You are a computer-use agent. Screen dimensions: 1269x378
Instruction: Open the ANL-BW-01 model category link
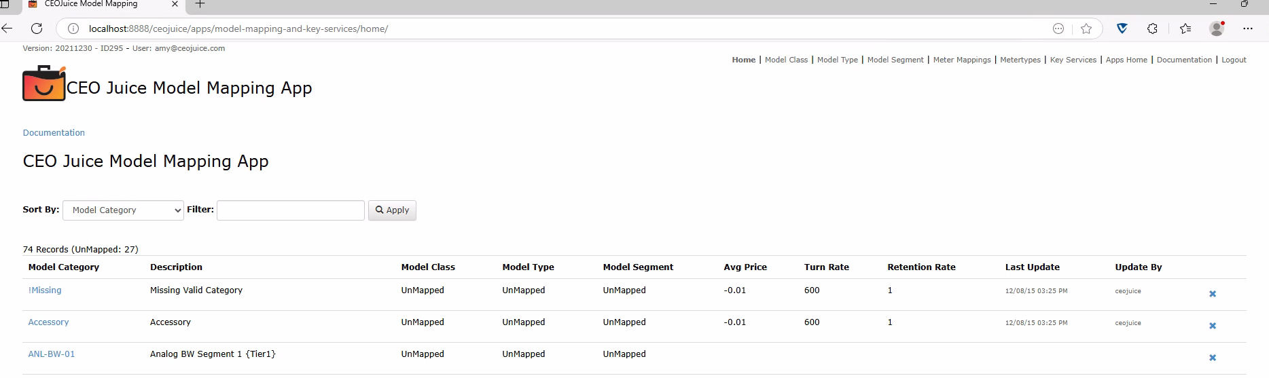(x=52, y=354)
